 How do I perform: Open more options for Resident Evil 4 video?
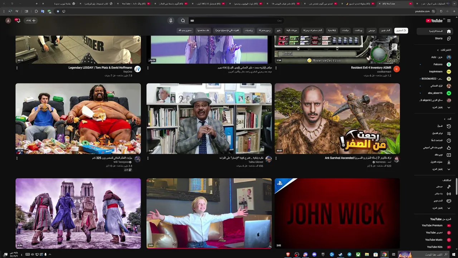pos(276,68)
